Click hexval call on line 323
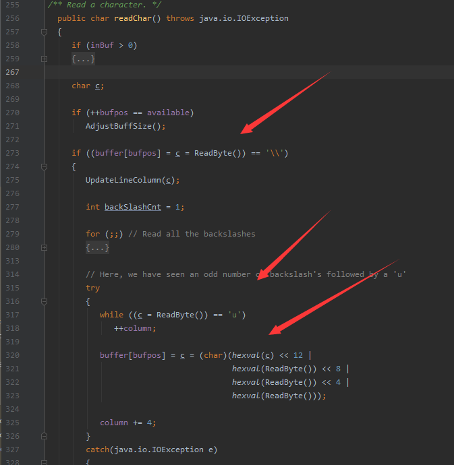The height and width of the screenshot is (465, 454). tap(246, 396)
